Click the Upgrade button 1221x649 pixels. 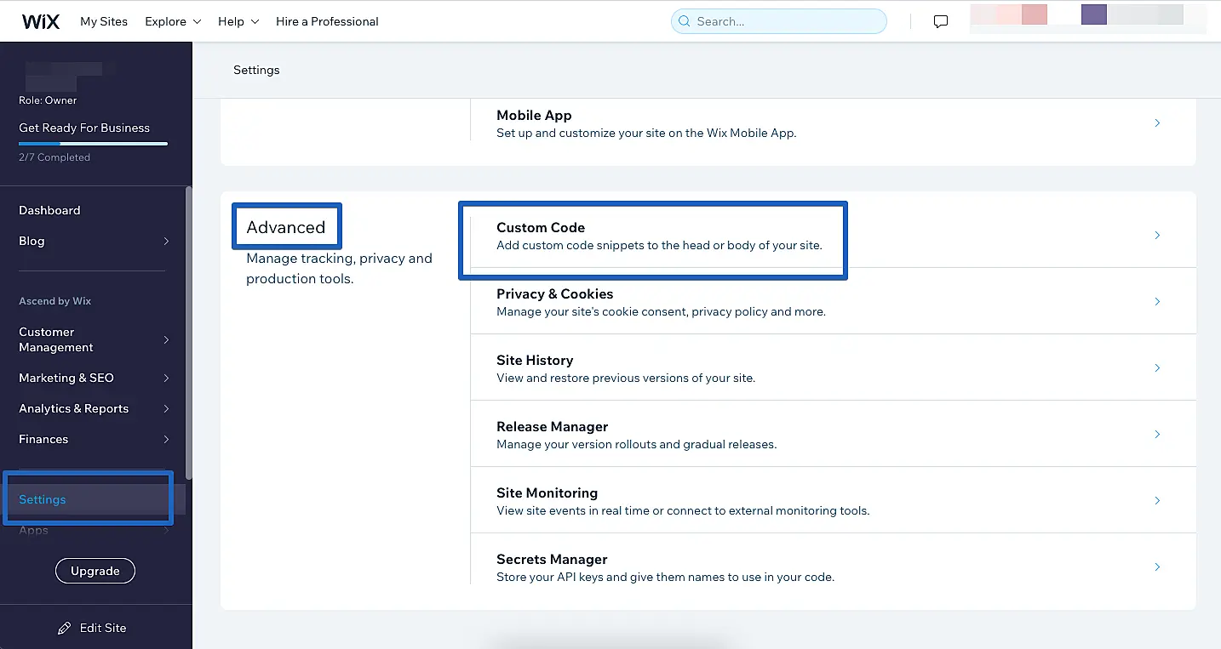95,572
